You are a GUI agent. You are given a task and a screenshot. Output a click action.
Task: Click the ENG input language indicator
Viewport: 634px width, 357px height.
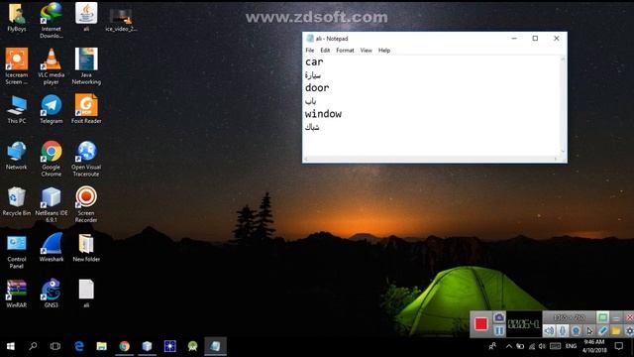pos(571,346)
